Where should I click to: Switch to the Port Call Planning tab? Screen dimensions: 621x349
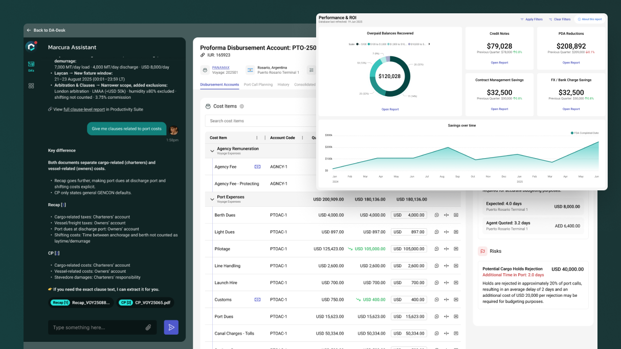tap(258, 84)
